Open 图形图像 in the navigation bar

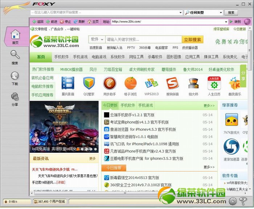(x=174, y=57)
